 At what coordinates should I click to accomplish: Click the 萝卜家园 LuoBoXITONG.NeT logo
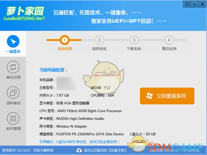click(x=24, y=14)
